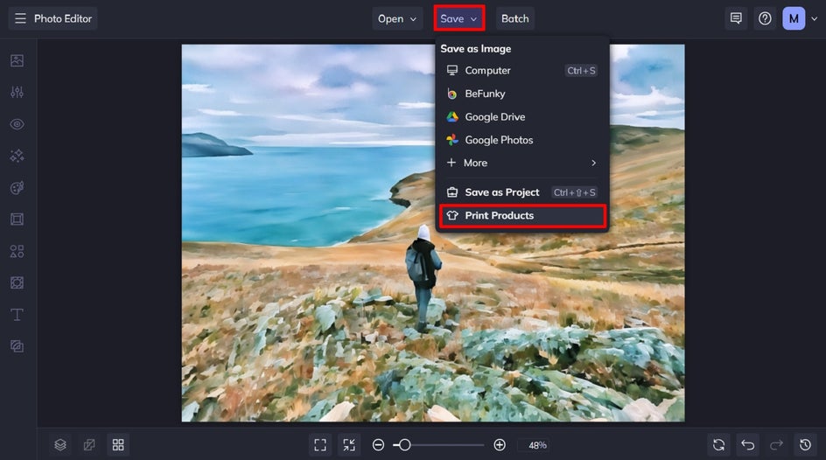Open the hamburger menu next to Photo Editor
Viewport: 826px width, 460px height.
click(20, 18)
